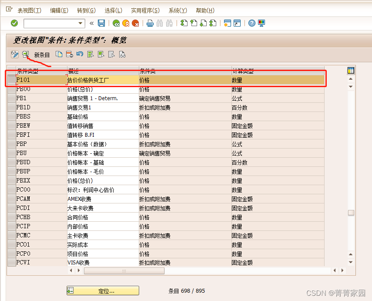Create entry with the 新条目 button
372x301 pixels.
41,55
